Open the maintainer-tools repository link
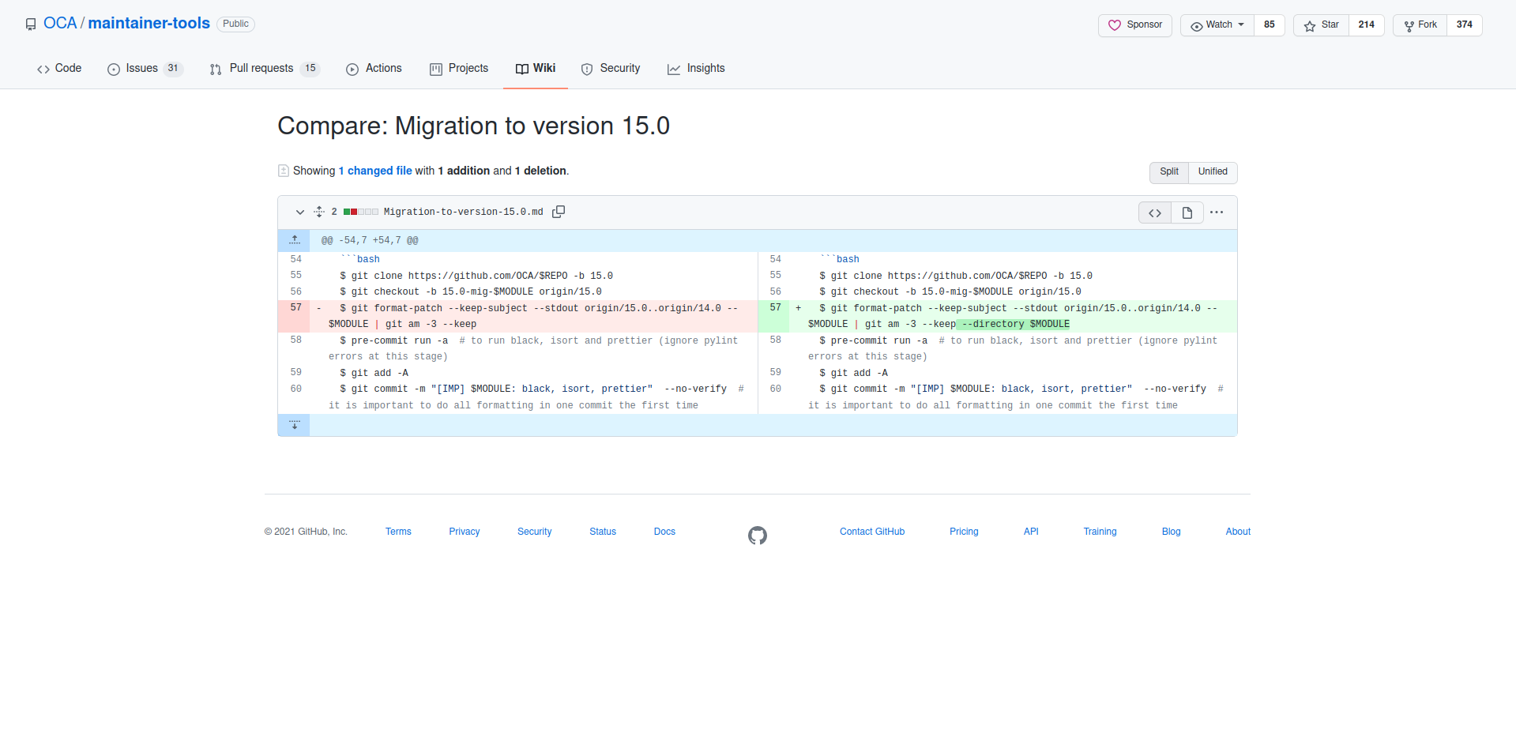 pyautogui.click(x=149, y=24)
